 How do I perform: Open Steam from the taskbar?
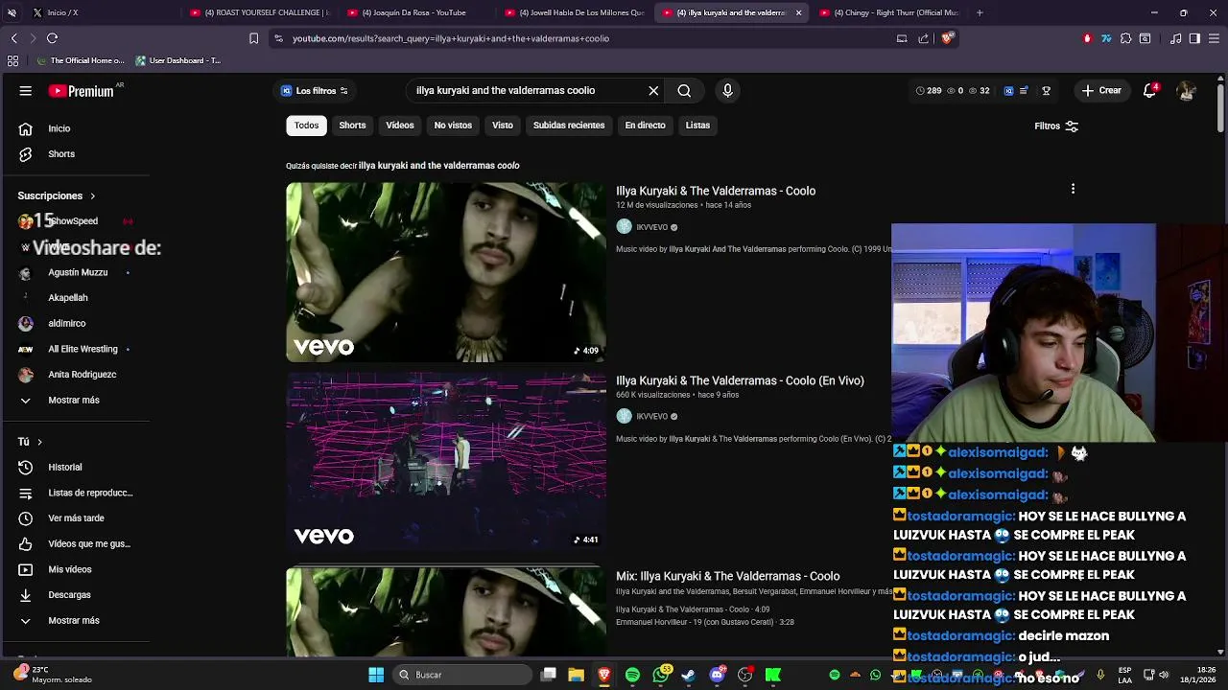pyautogui.click(x=688, y=675)
